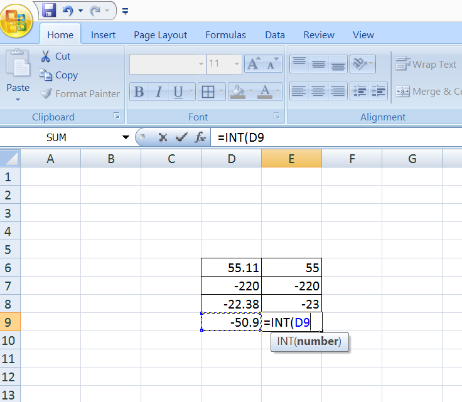The height and width of the screenshot is (402, 462).
Task: Select cell D8 containing -22.38
Action: [x=232, y=304]
